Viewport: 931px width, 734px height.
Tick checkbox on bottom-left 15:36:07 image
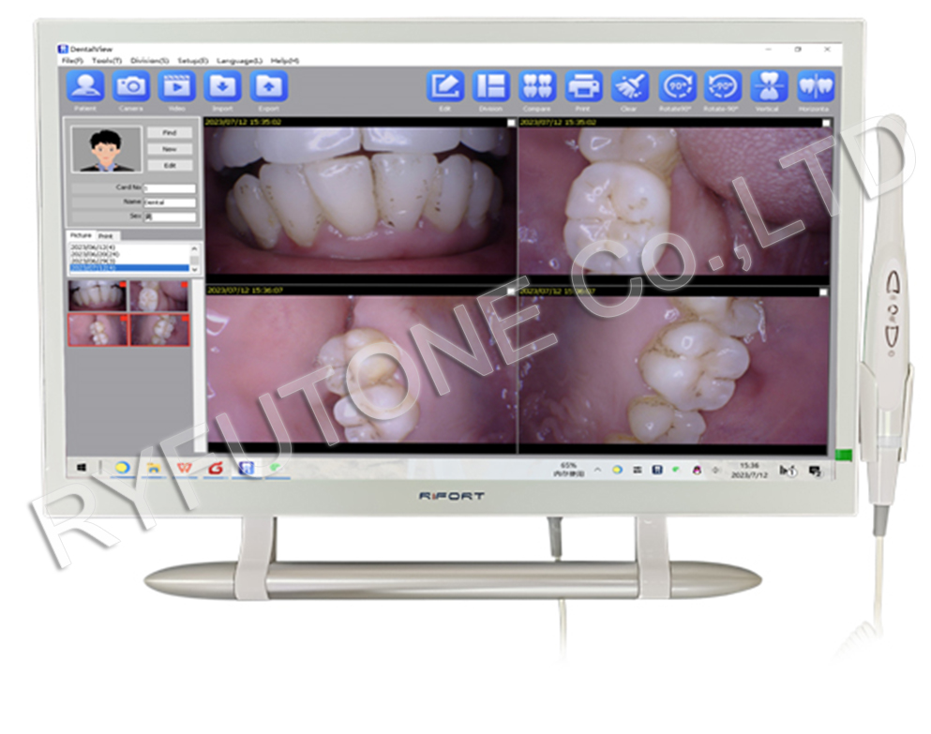511,292
